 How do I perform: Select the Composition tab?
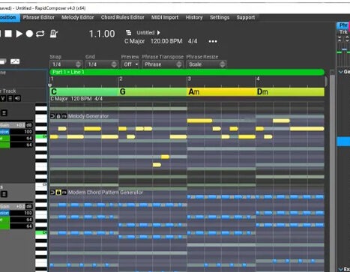point(10,17)
